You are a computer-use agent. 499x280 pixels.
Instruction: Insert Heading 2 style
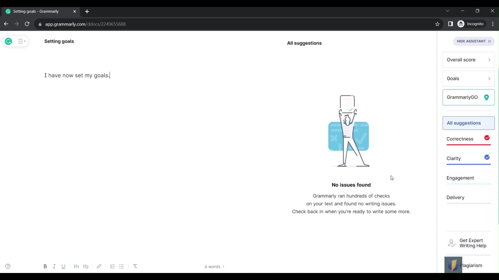click(x=86, y=266)
